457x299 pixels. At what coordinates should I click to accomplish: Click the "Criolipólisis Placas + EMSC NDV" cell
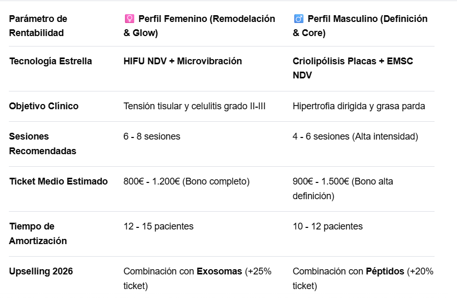point(353,68)
